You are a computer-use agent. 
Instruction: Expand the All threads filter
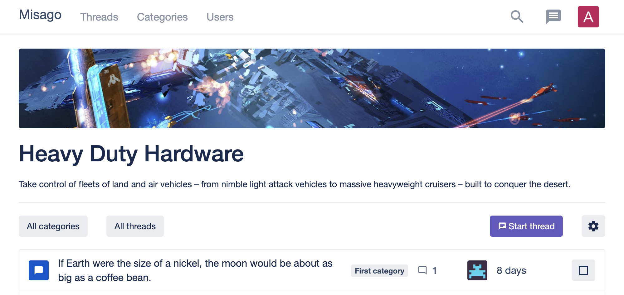click(135, 226)
